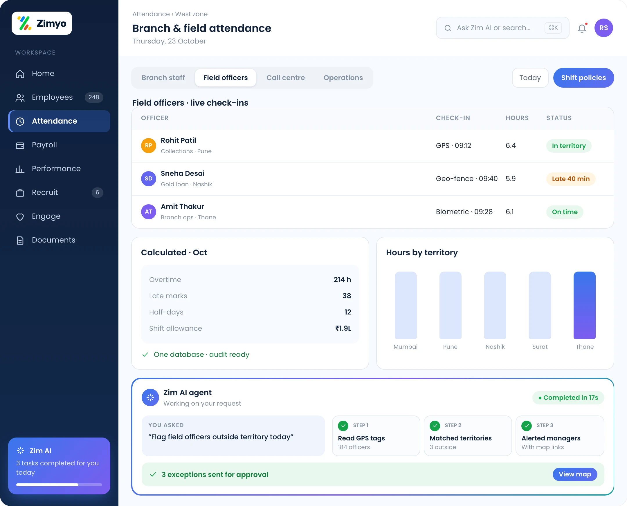Image resolution: width=627 pixels, height=506 pixels.
Task: Click the Zimyo logo
Action: pyautogui.click(x=42, y=23)
